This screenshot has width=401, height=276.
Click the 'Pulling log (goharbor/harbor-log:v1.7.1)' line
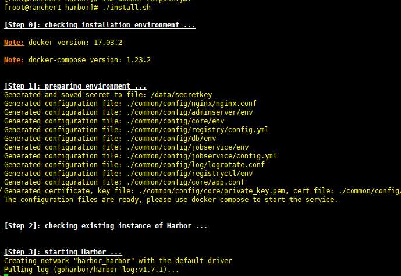(91, 270)
